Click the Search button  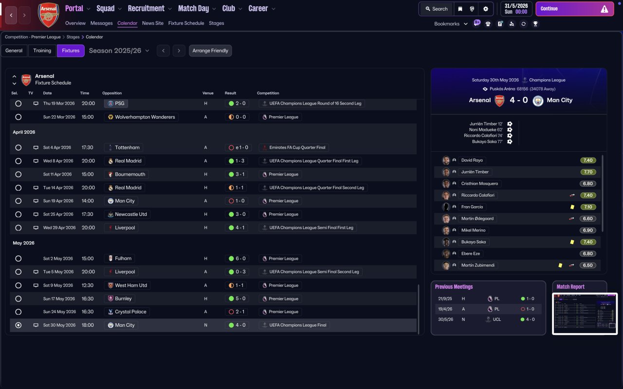pos(436,9)
